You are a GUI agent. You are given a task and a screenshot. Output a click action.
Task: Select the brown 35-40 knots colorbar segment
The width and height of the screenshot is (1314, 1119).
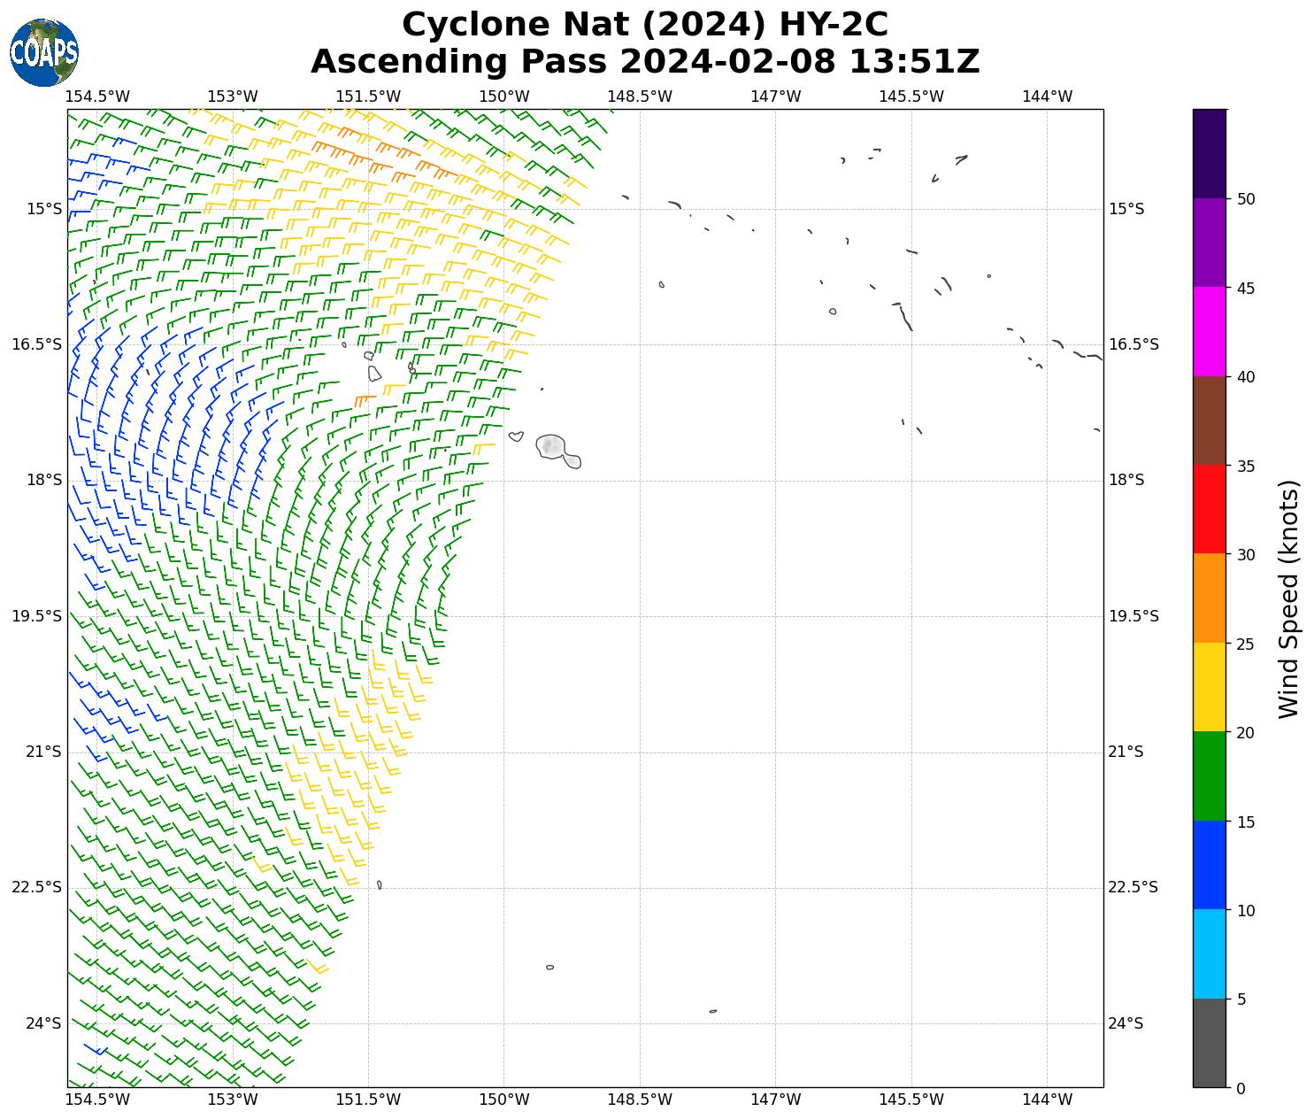pos(1209,421)
